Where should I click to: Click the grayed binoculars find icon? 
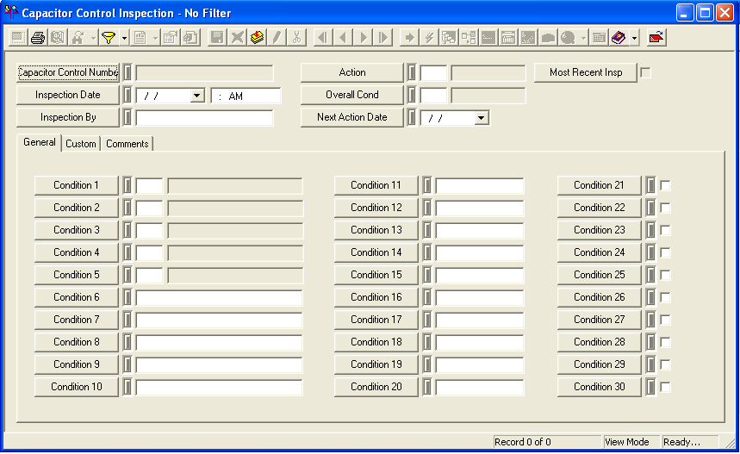point(78,37)
